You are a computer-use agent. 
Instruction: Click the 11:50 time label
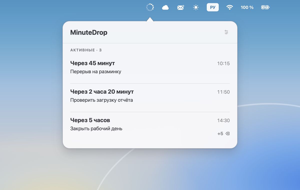[x=223, y=92]
